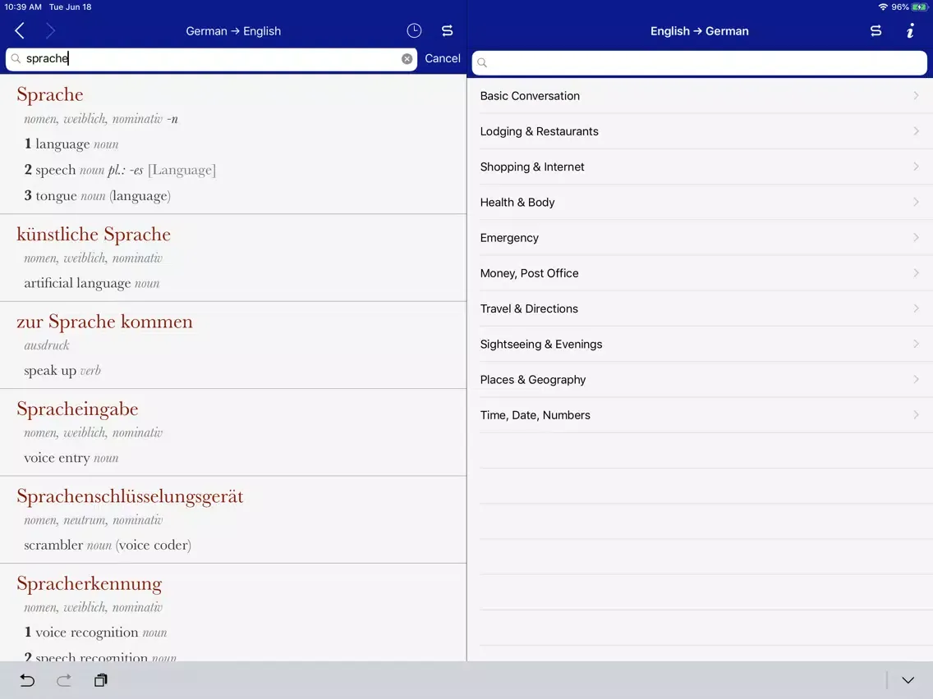Screen dimensions: 933x699
Task: Swap languages in English → German panel
Action: pyautogui.click(x=876, y=31)
